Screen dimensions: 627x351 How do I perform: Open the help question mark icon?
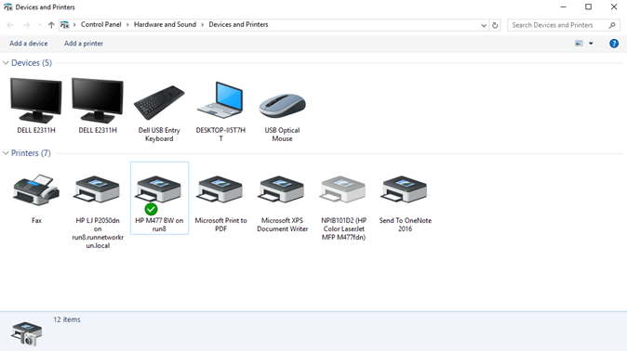[x=614, y=44]
